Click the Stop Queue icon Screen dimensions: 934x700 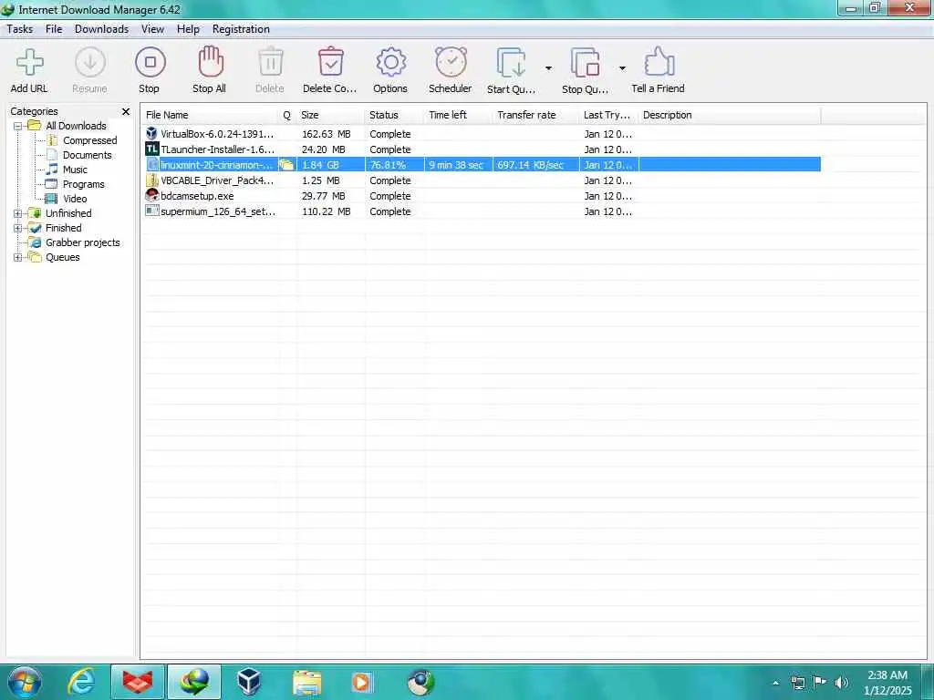585,63
